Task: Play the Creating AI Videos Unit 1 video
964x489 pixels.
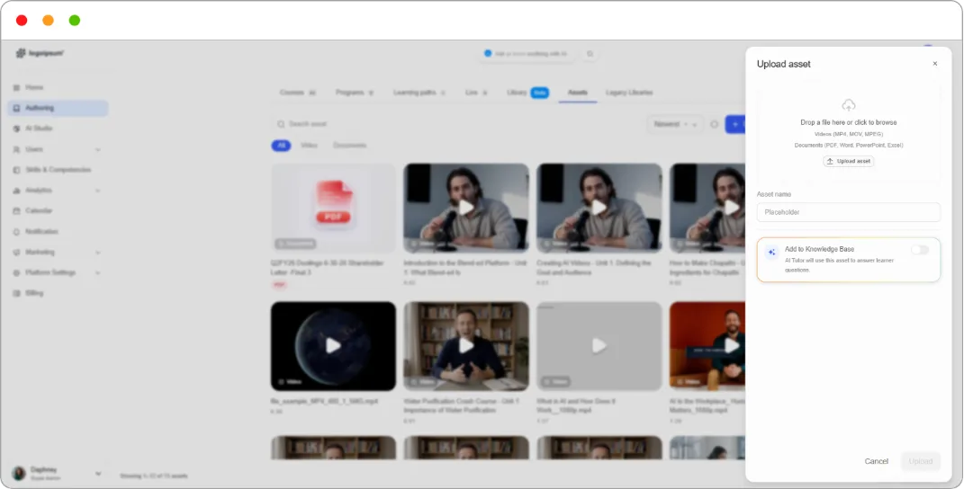Action: point(599,208)
